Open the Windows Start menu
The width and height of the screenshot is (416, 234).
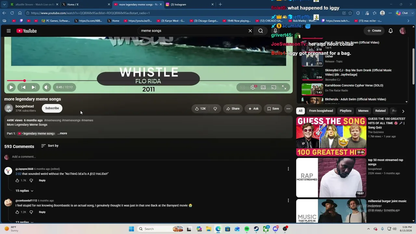click(x=131, y=229)
